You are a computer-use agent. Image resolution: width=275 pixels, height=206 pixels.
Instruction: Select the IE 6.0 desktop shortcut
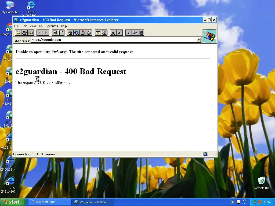[31, 7]
